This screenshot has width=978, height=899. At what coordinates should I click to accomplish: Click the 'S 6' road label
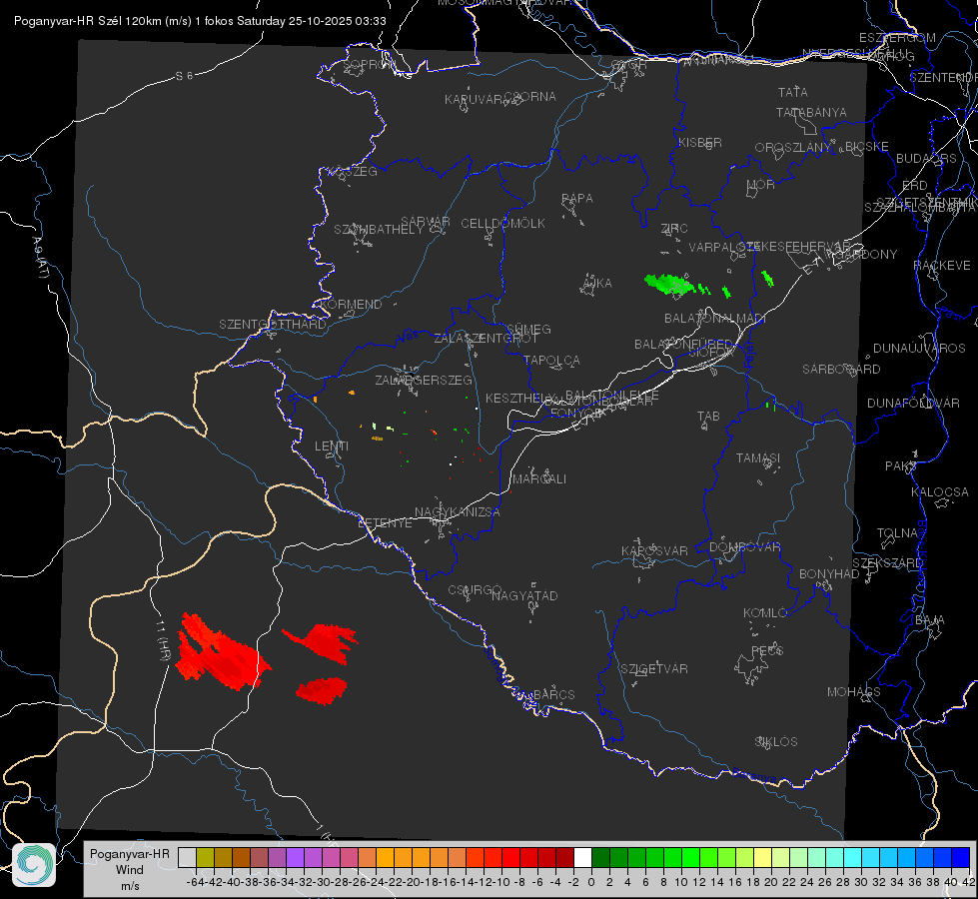[x=184, y=76]
